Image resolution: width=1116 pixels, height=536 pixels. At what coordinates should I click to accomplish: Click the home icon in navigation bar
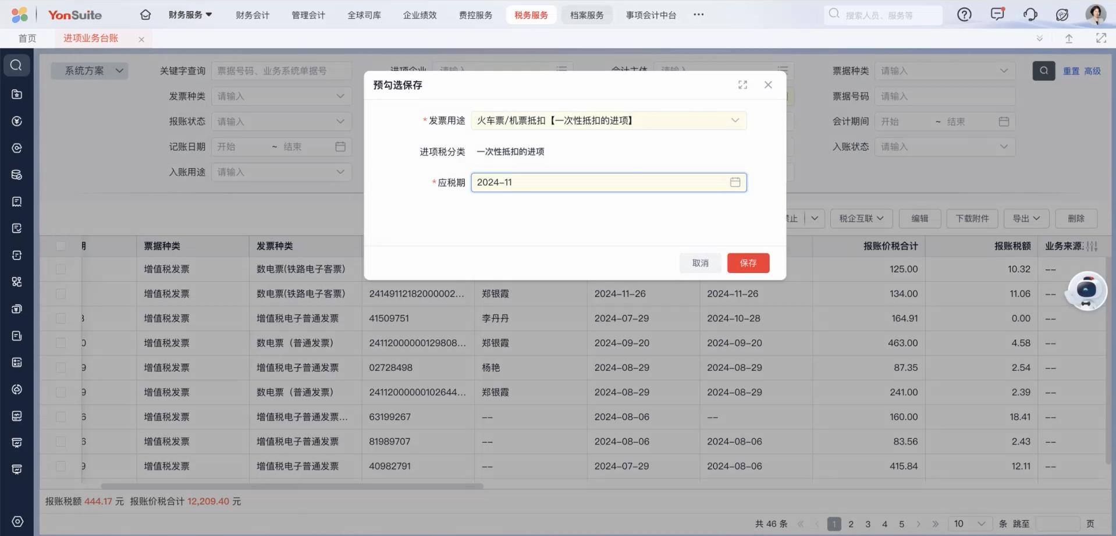145,15
